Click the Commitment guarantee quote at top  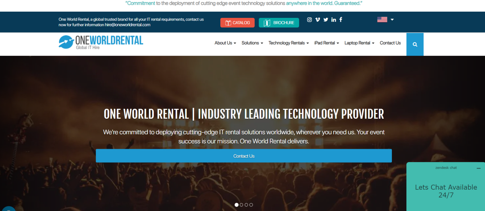[244, 3]
